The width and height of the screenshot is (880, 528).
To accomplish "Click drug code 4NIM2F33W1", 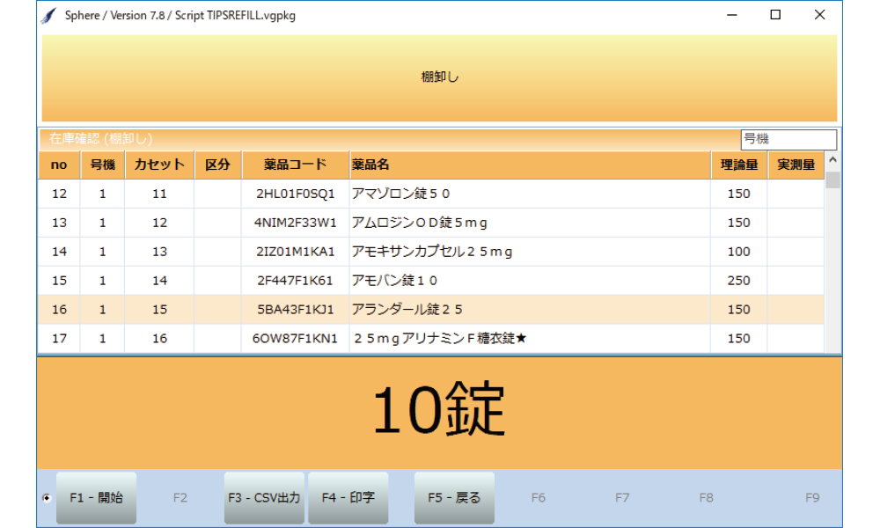I will pyautogui.click(x=295, y=223).
